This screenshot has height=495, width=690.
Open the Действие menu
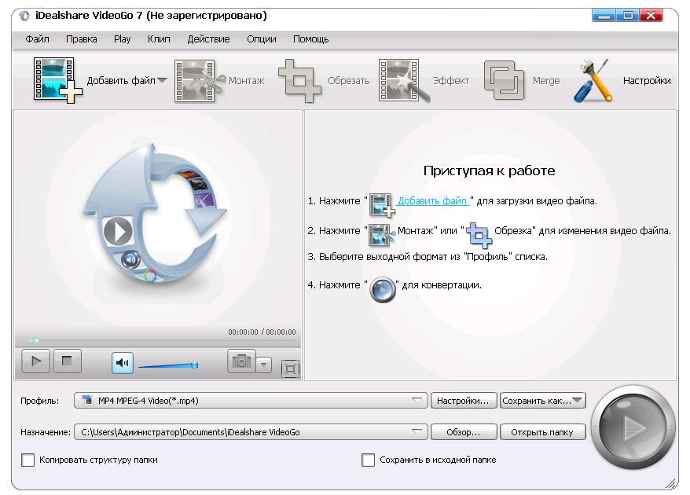point(208,39)
